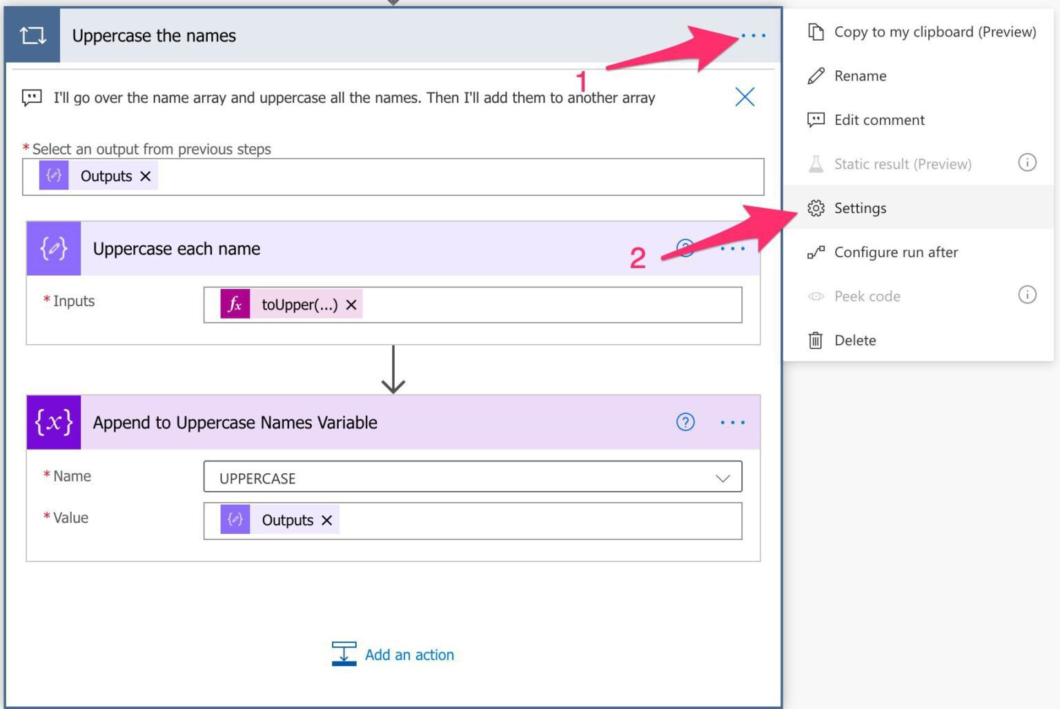Click the dynamic content icon on Outputs token
This screenshot has width=1060, height=709.
point(54,176)
